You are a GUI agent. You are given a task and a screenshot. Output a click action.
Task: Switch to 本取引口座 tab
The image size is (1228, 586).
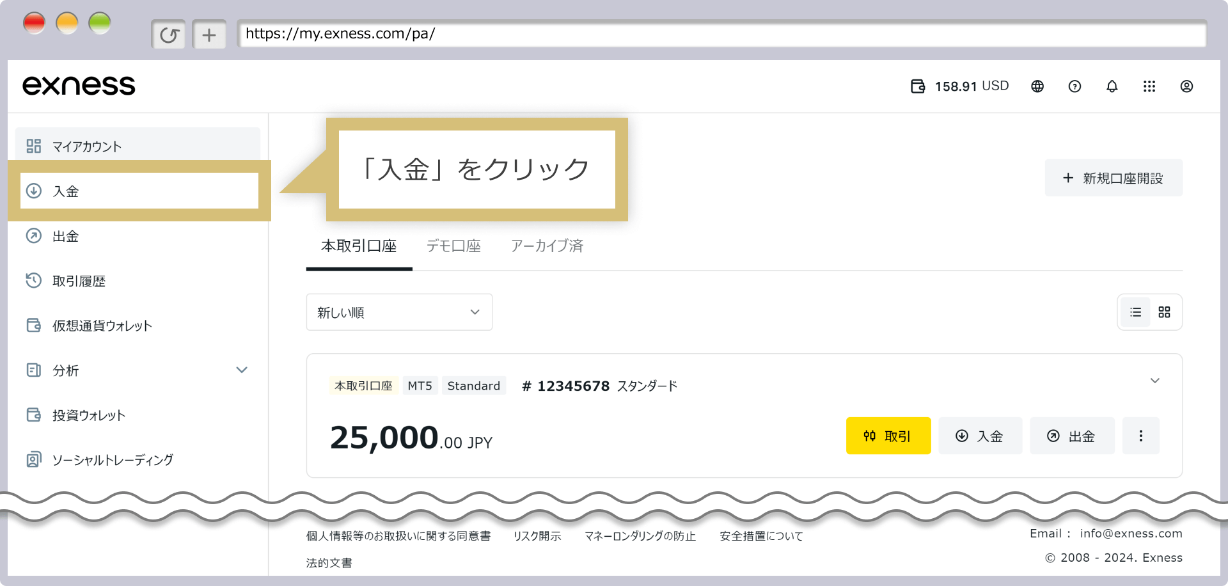359,246
